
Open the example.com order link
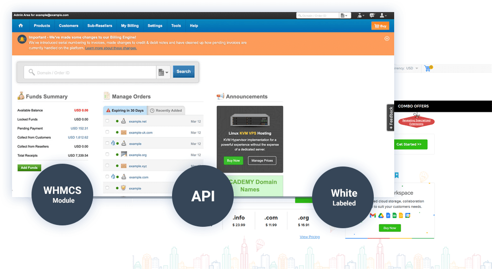tap(139, 177)
